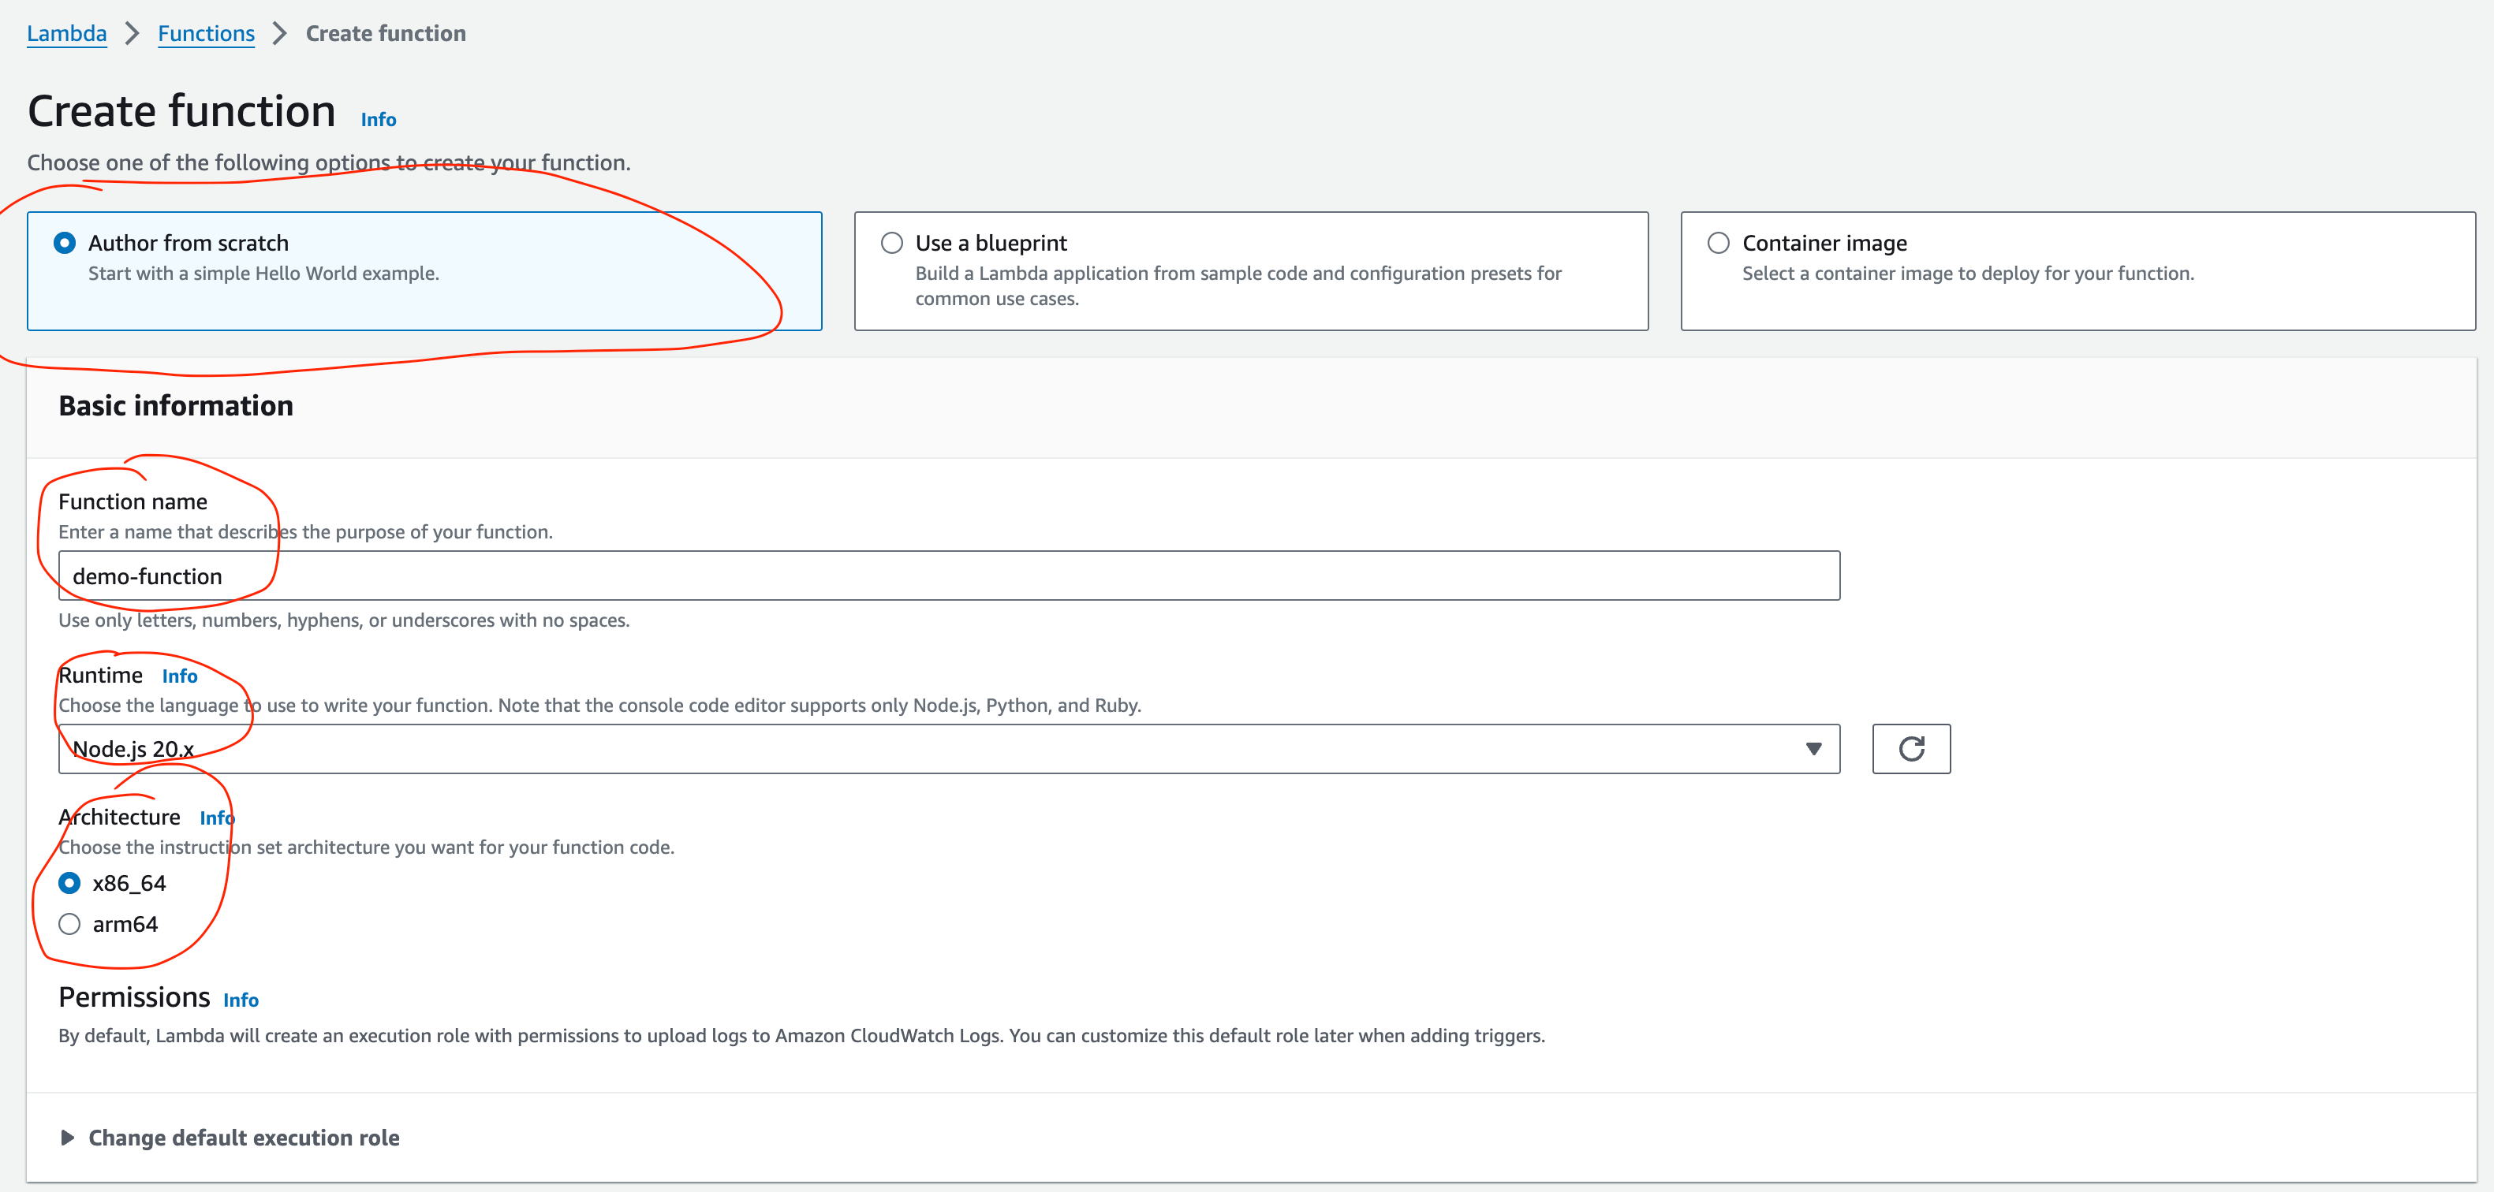Go to Lambda breadcrumb link
The width and height of the screenshot is (2494, 1192).
(67, 34)
